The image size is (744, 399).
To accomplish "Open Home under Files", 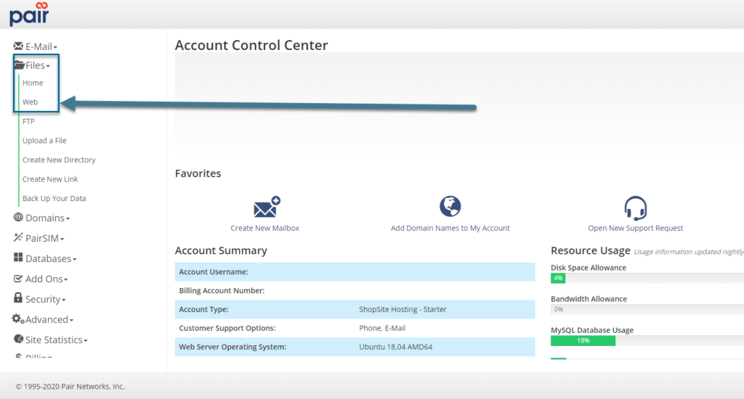I will coord(33,83).
